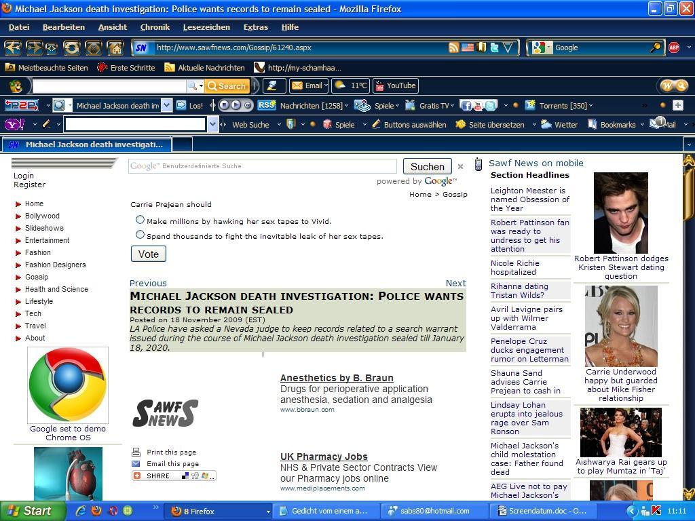The height and width of the screenshot is (521, 695).
Task: Click the Adblock Plus ABP icon
Action: coord(674,47)
